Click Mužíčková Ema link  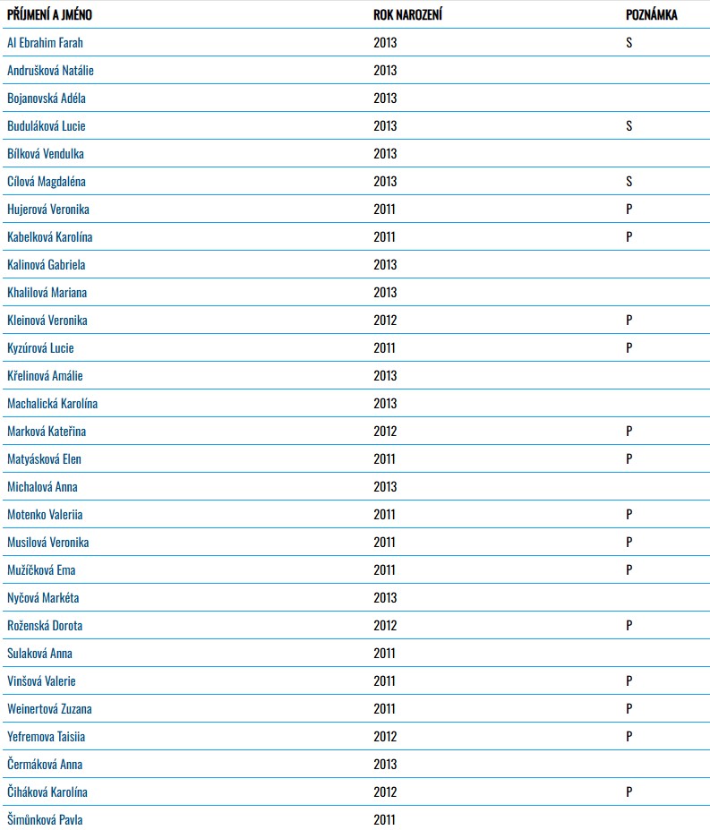(x=41, y=569)
